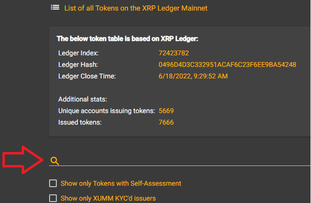Click the ledger hash value

pos(227,64)
